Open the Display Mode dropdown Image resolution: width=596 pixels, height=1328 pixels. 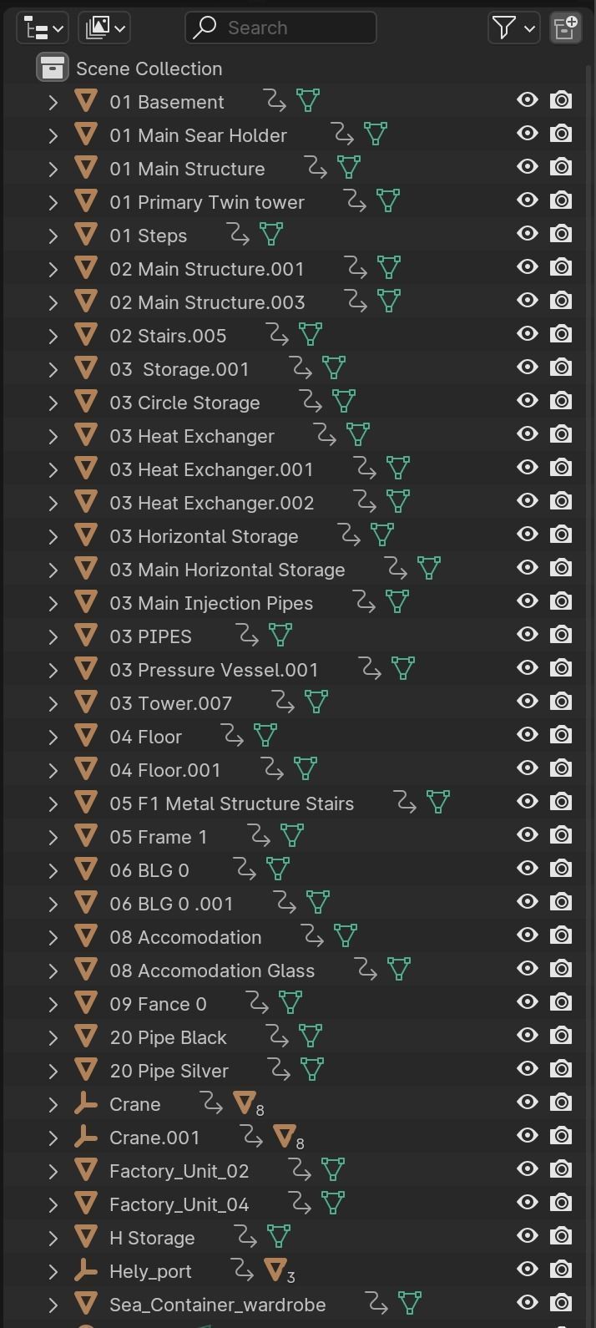(x=104, y=28)
